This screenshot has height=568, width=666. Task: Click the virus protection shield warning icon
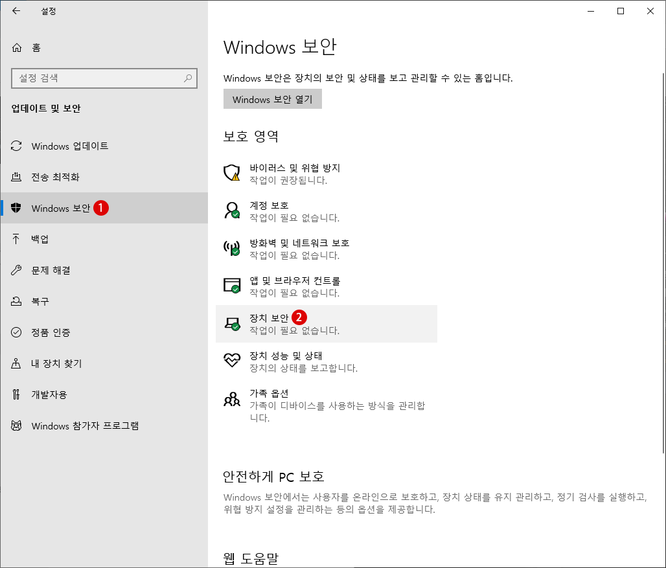pos(232,173)
